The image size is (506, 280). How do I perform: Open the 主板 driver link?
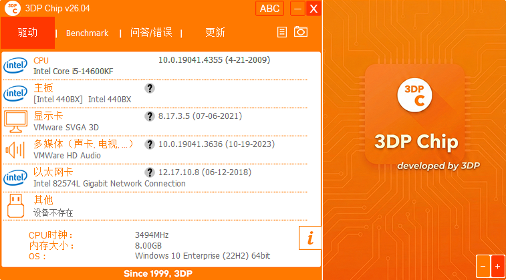[43, 88]
